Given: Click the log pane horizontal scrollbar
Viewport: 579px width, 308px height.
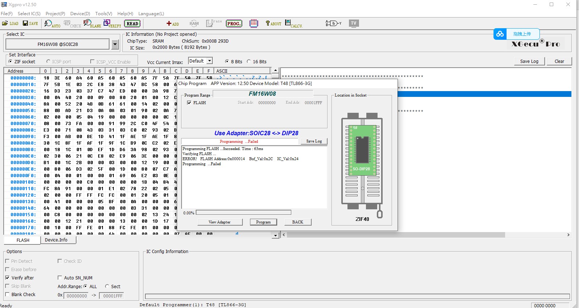Looking at the screenshot, I should tap(396, 235).
